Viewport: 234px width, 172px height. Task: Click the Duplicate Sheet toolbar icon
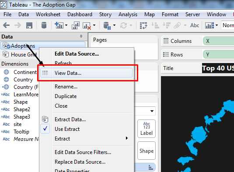click(x=76, y=25)
